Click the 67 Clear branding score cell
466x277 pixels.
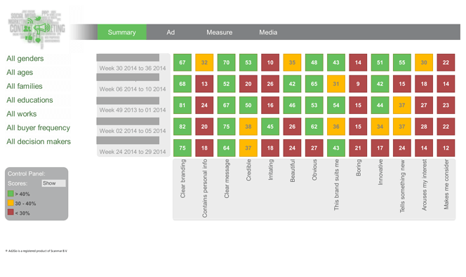tap(182, 62)
